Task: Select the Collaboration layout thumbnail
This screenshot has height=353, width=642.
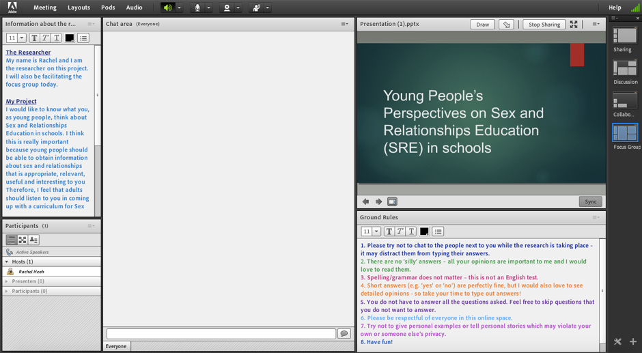Action: point(625,100)
